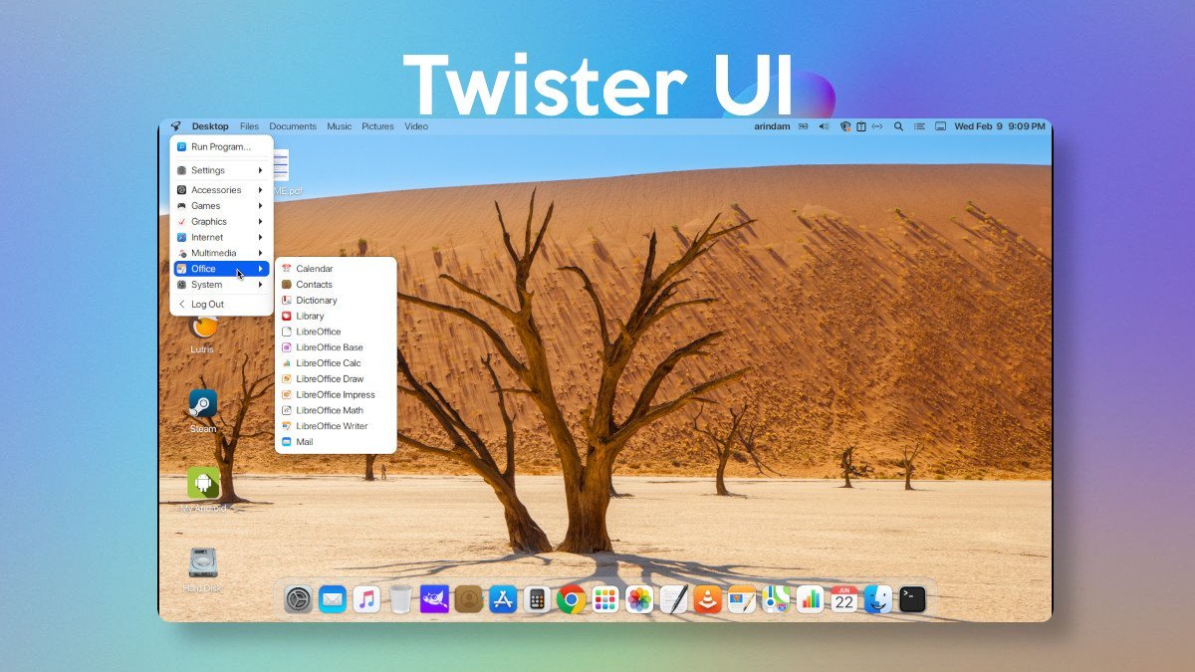Click the date and time clock in the panel

(x=999, y=126)
